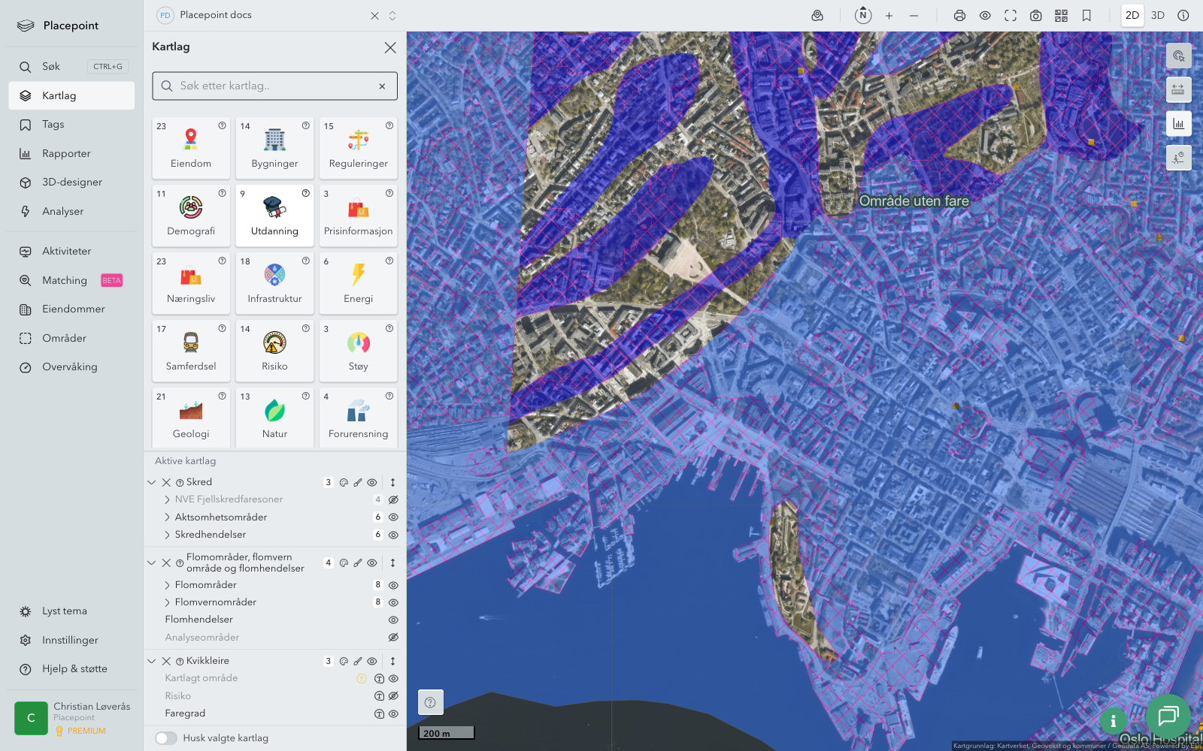
Task: Switch map to 3D view
Action: point(1157,16)
